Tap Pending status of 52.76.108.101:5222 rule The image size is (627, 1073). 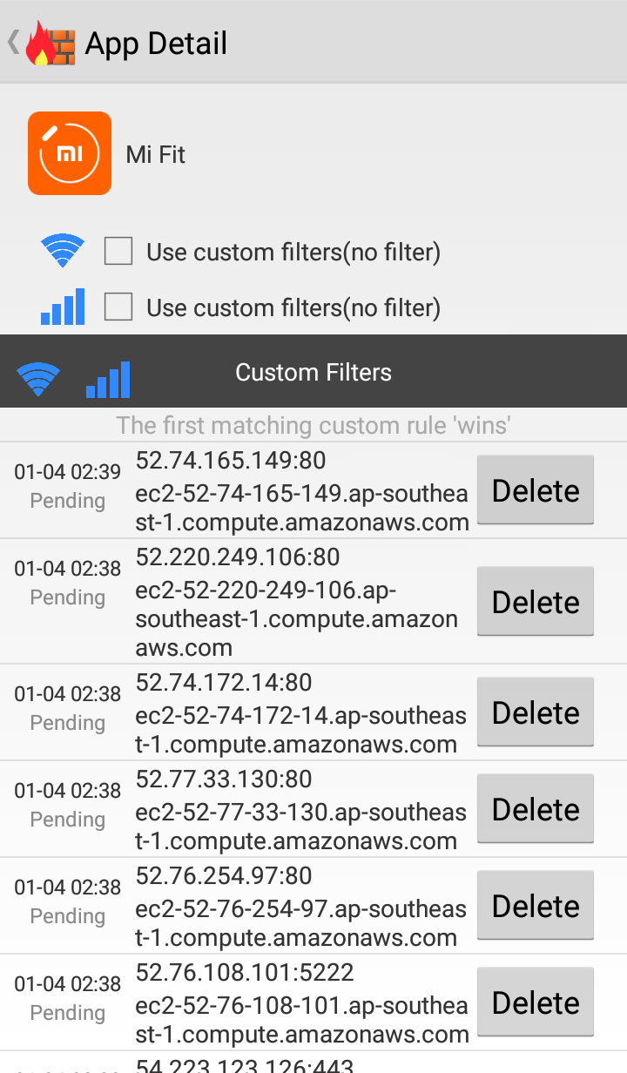coord(67,1013)
